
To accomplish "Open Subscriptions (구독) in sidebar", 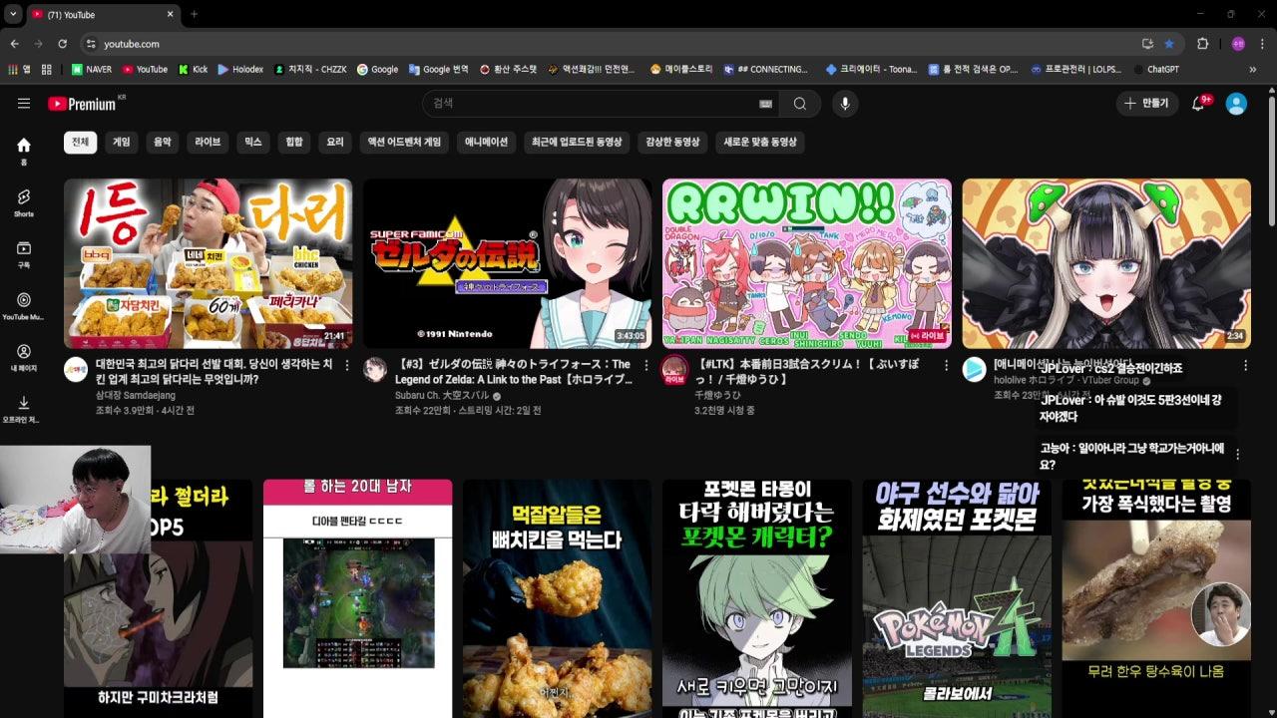I will pyautogui.click(x=24, y=254).
